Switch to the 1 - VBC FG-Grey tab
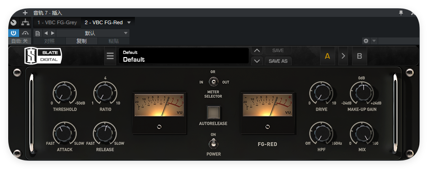The height and width of the screenshot is (169, 428). 57,22
